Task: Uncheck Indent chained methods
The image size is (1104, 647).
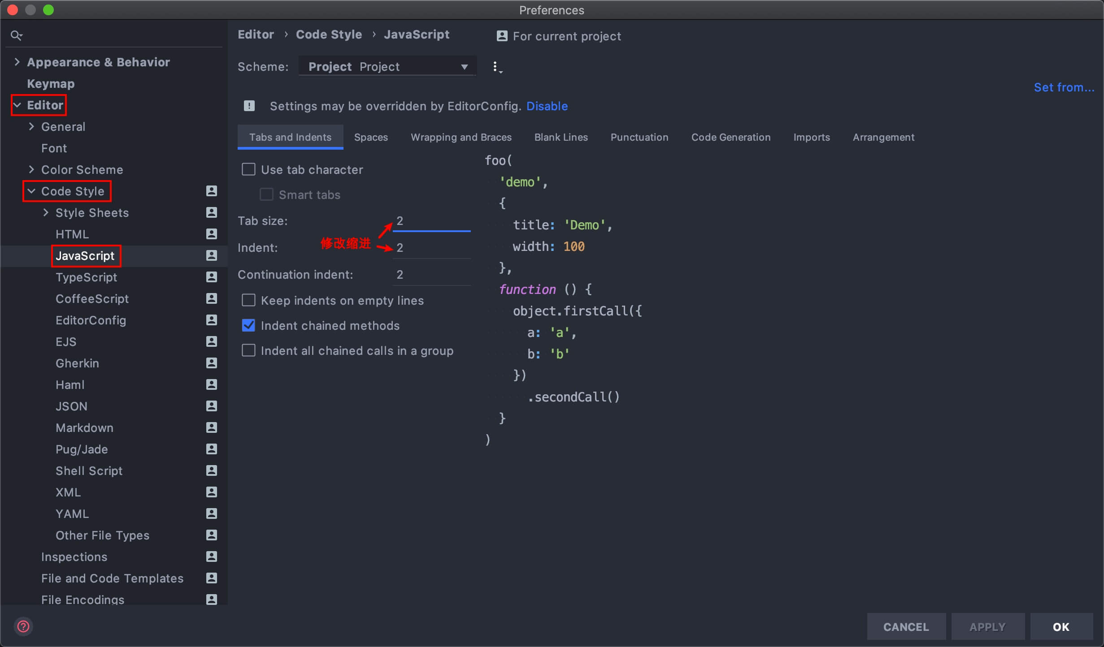Action: pyautogui.click(x=249, y=325)
